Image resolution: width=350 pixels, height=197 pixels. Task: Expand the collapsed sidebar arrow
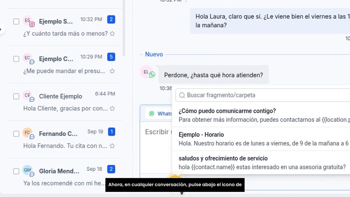(1, 29)
